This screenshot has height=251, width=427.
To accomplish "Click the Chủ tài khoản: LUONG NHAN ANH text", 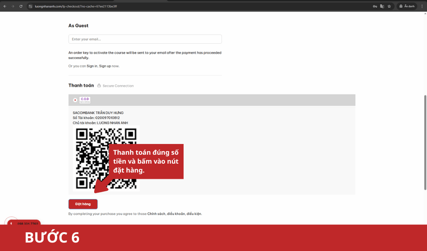I will [100, 123].
